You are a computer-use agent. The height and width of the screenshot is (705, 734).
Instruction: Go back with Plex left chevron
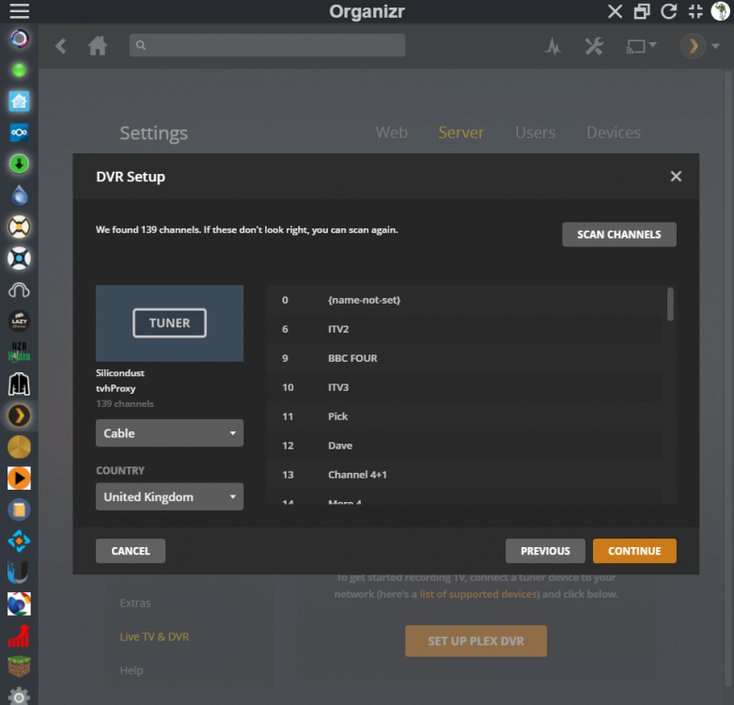[x=61, y=46]
